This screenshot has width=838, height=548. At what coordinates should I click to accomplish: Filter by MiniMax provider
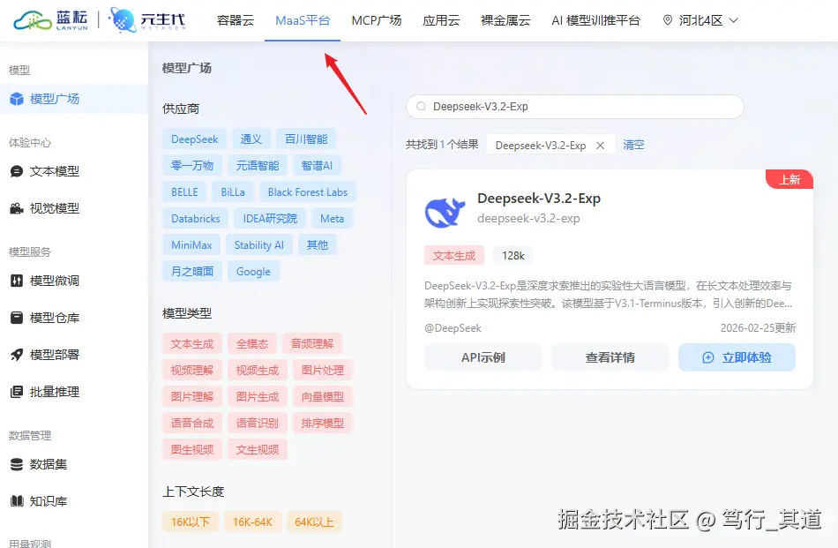tap(191, 244)
